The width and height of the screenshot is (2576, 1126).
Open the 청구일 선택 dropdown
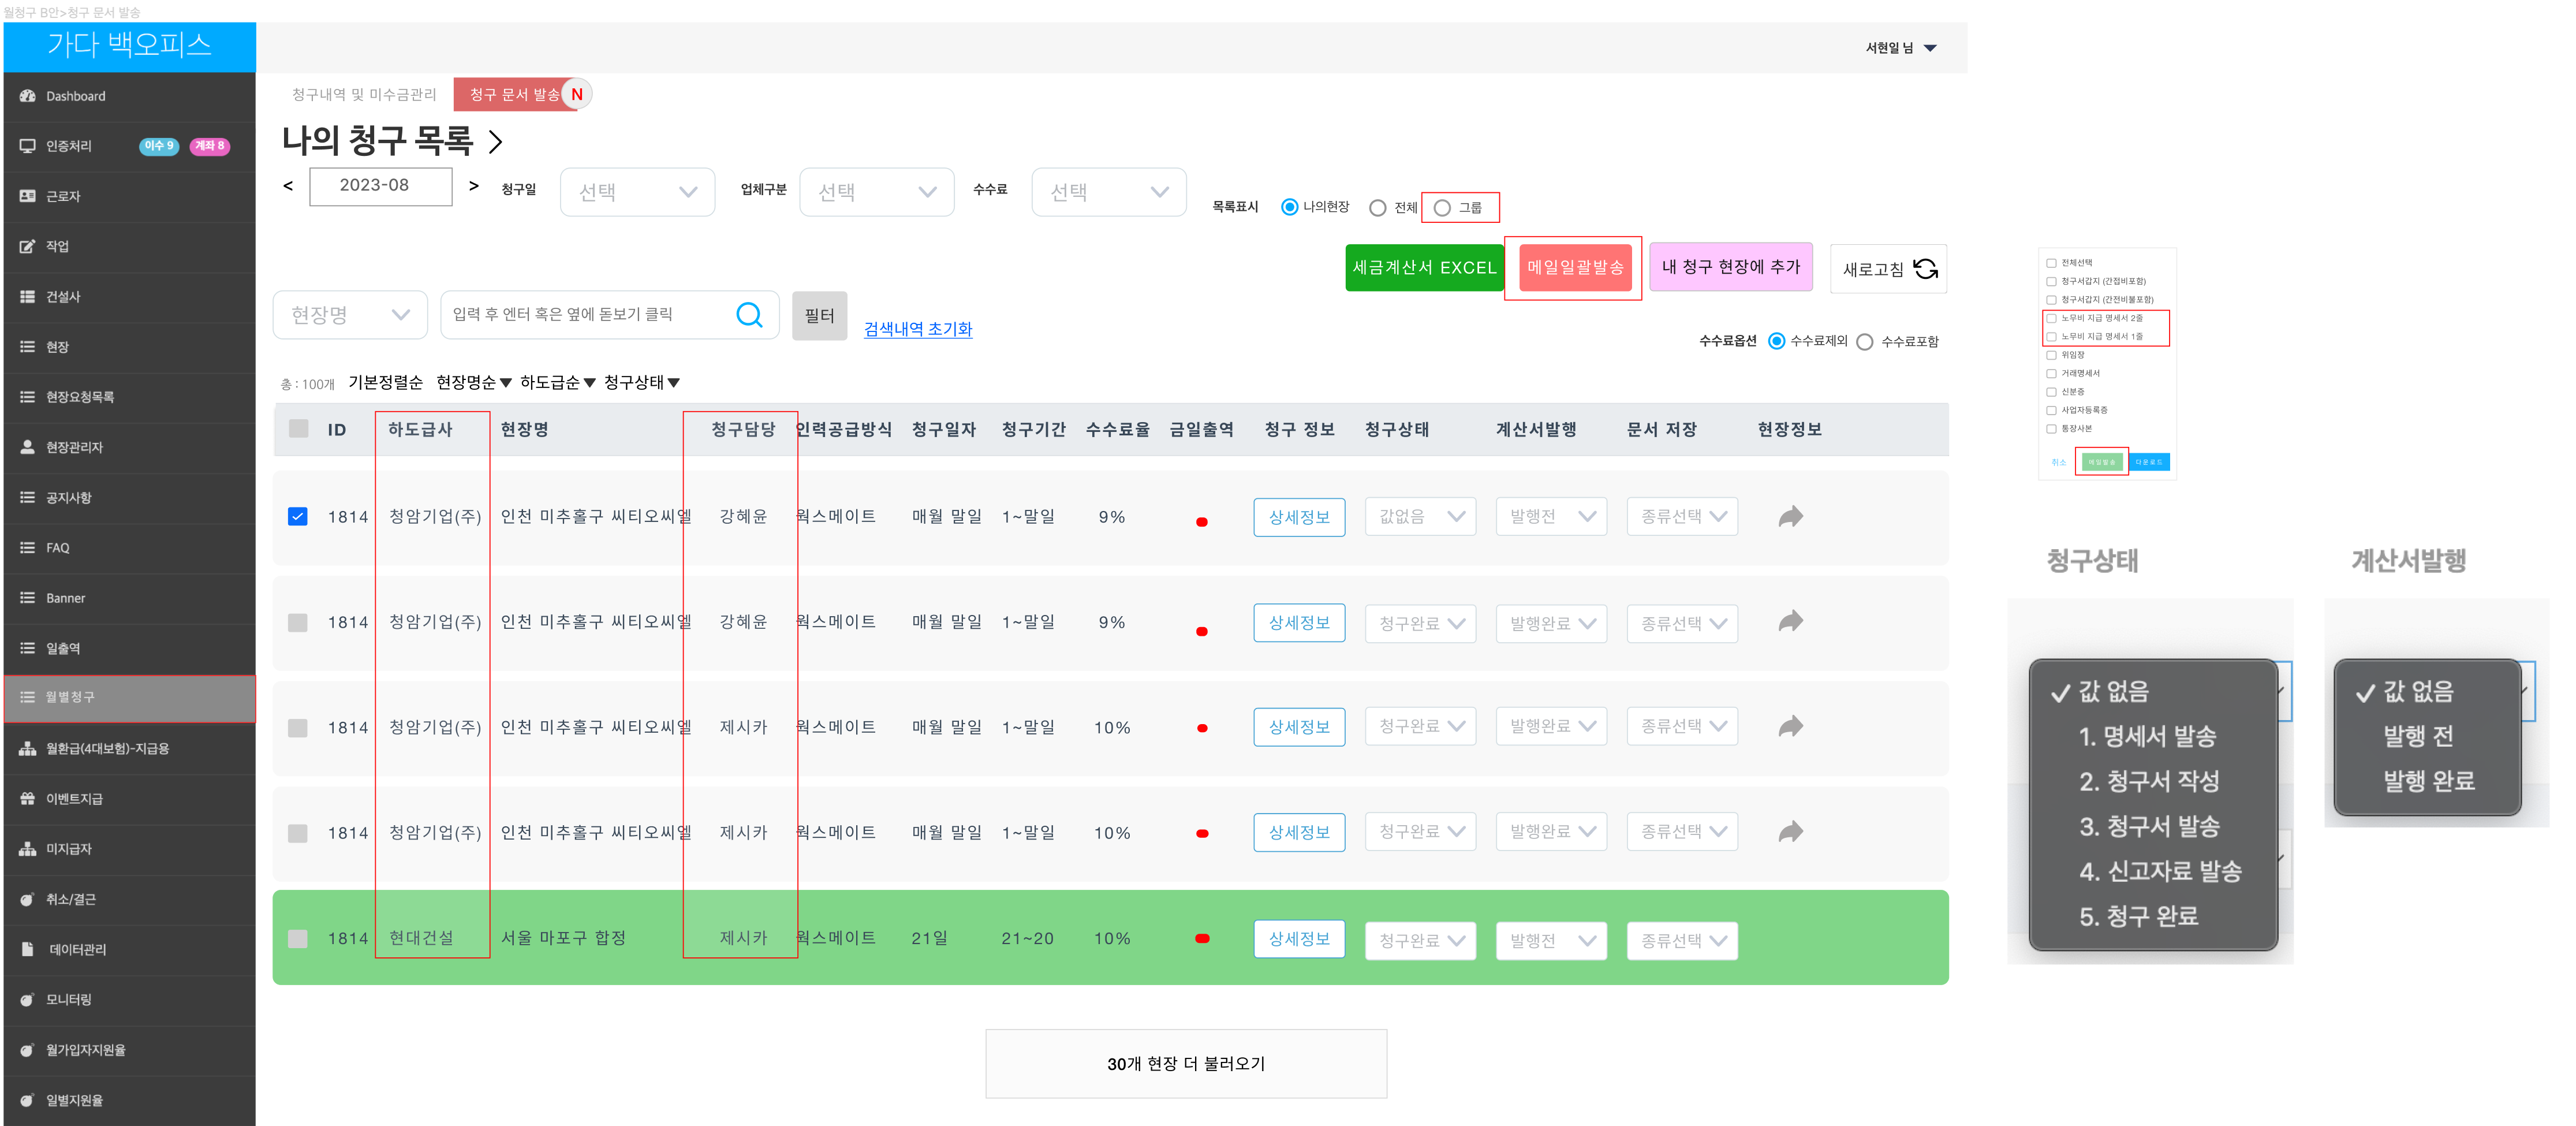[638, 192]
